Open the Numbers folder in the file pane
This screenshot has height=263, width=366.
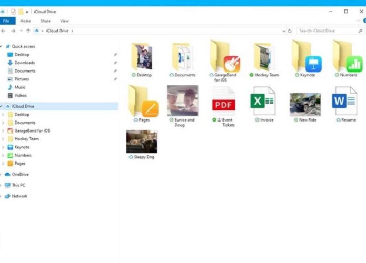point(348,56)
